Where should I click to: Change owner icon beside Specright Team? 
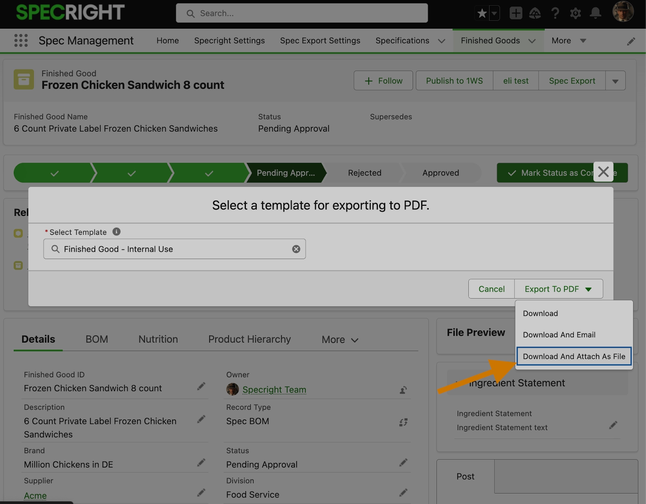click(x=403, y=390)
